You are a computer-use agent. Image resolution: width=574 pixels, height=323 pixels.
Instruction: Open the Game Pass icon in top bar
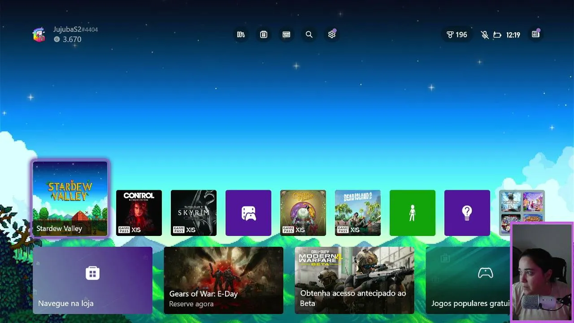click(287, 35)
